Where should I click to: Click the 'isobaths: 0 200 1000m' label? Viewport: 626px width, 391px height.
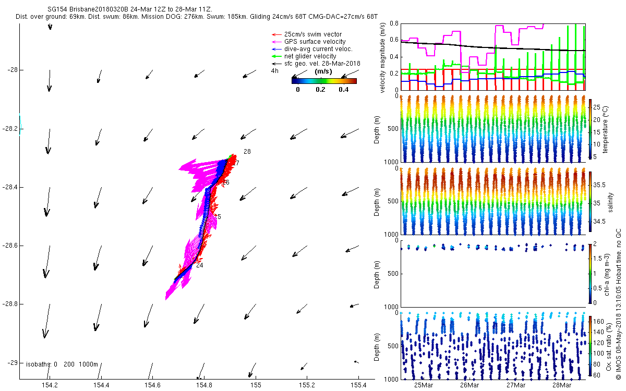pyautogui.click(x=62, y=364)
